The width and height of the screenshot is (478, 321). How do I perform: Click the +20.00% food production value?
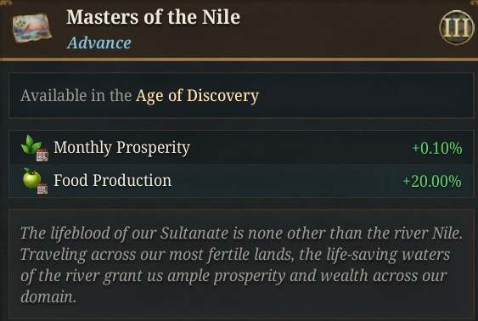pos(432,181)
